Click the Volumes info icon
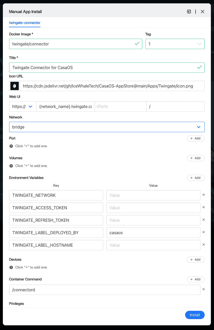 click(x=11, y=166)
